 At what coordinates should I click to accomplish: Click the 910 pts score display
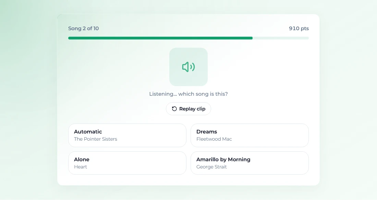coord(299,28)
